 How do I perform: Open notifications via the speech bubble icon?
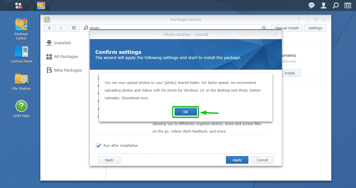pyautogui.click(x=311, y=5)
